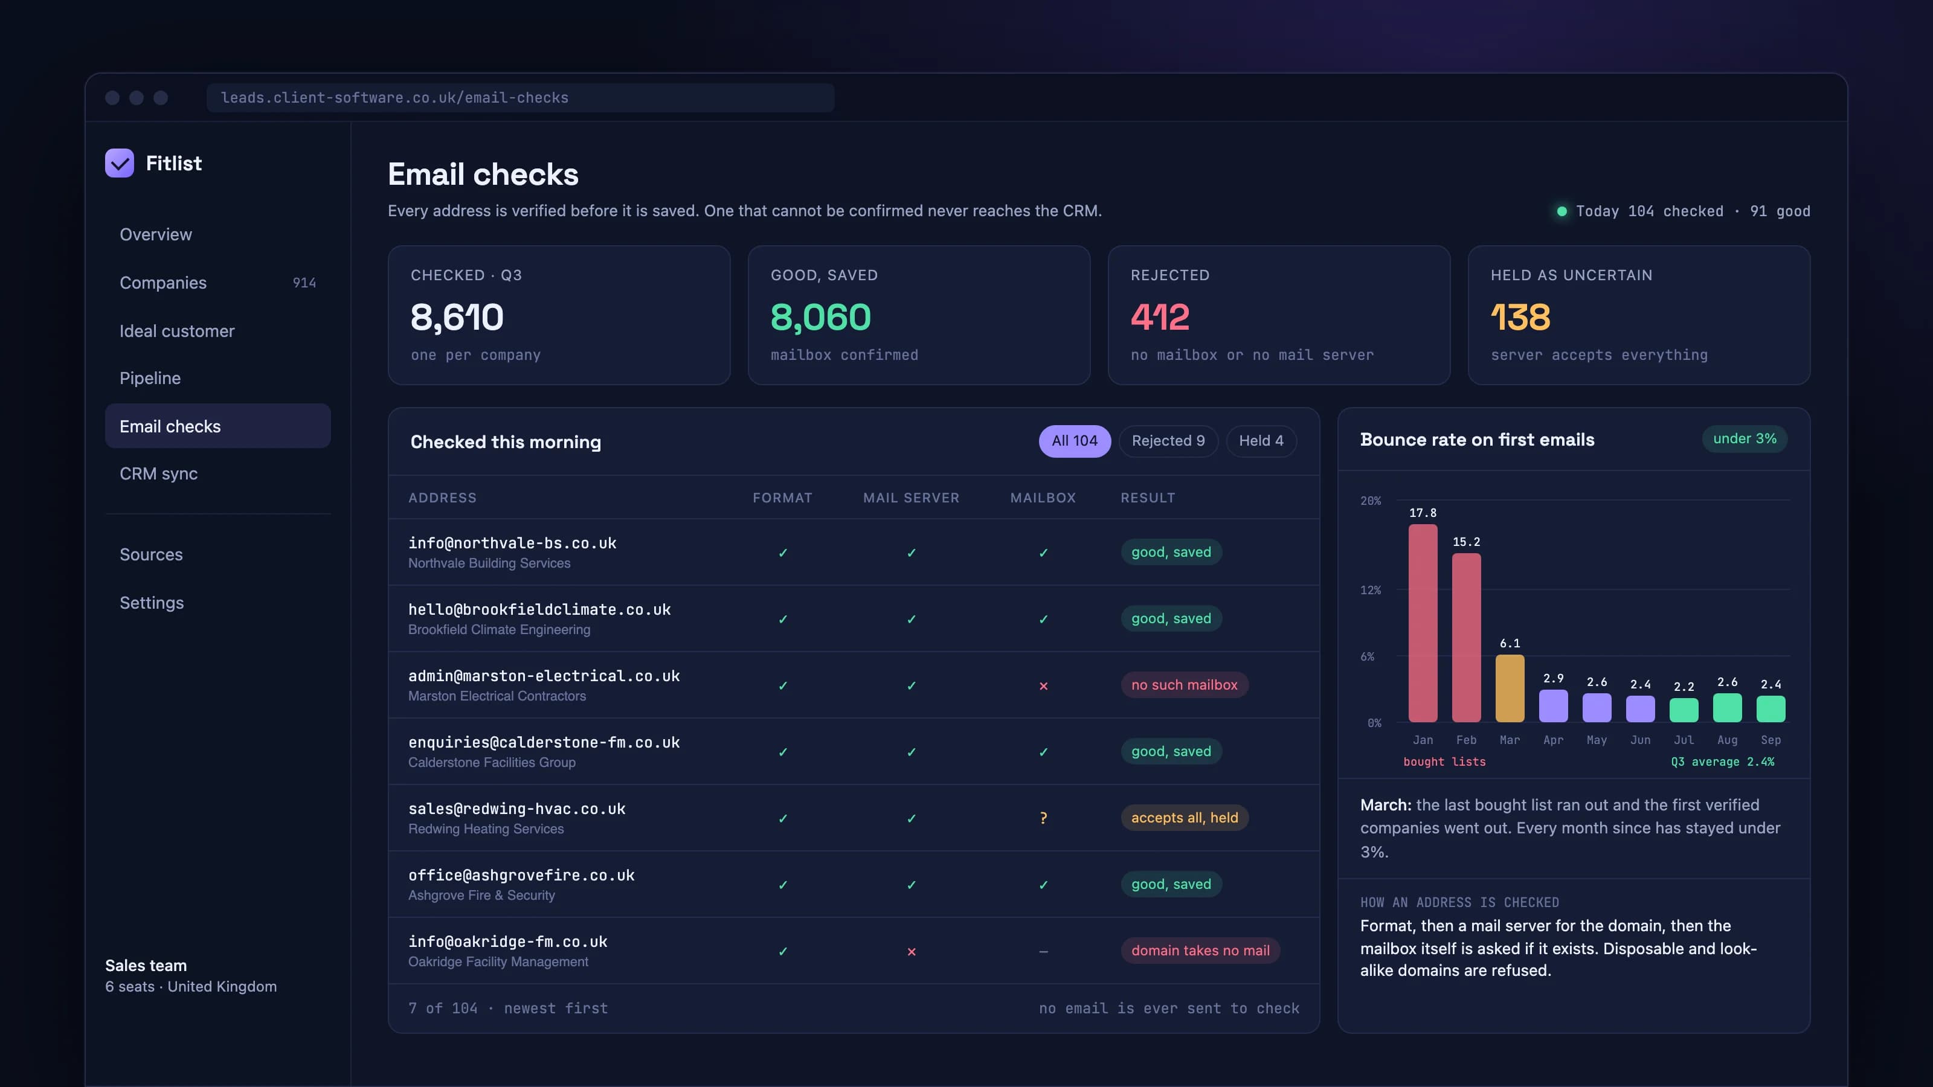Click mail server checkmark for brookfieldclimate row

point(911,620)
